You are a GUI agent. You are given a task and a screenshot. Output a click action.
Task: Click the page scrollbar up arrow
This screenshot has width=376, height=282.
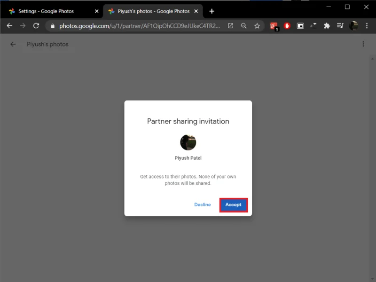[372, 59]
